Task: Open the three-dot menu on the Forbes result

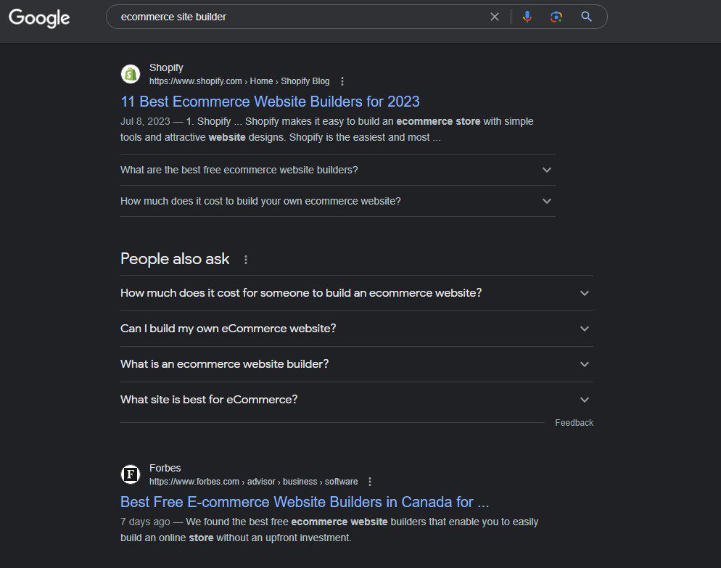Action: (x=370, y=481)
